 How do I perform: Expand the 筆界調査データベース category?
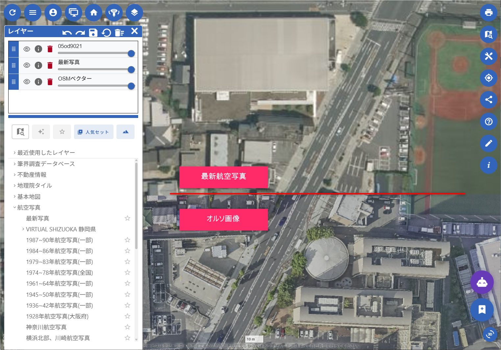(46, 164)
